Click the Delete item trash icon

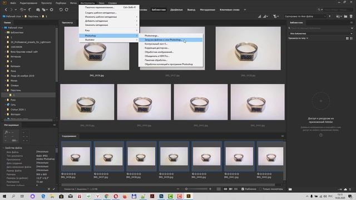pos(351,16)
